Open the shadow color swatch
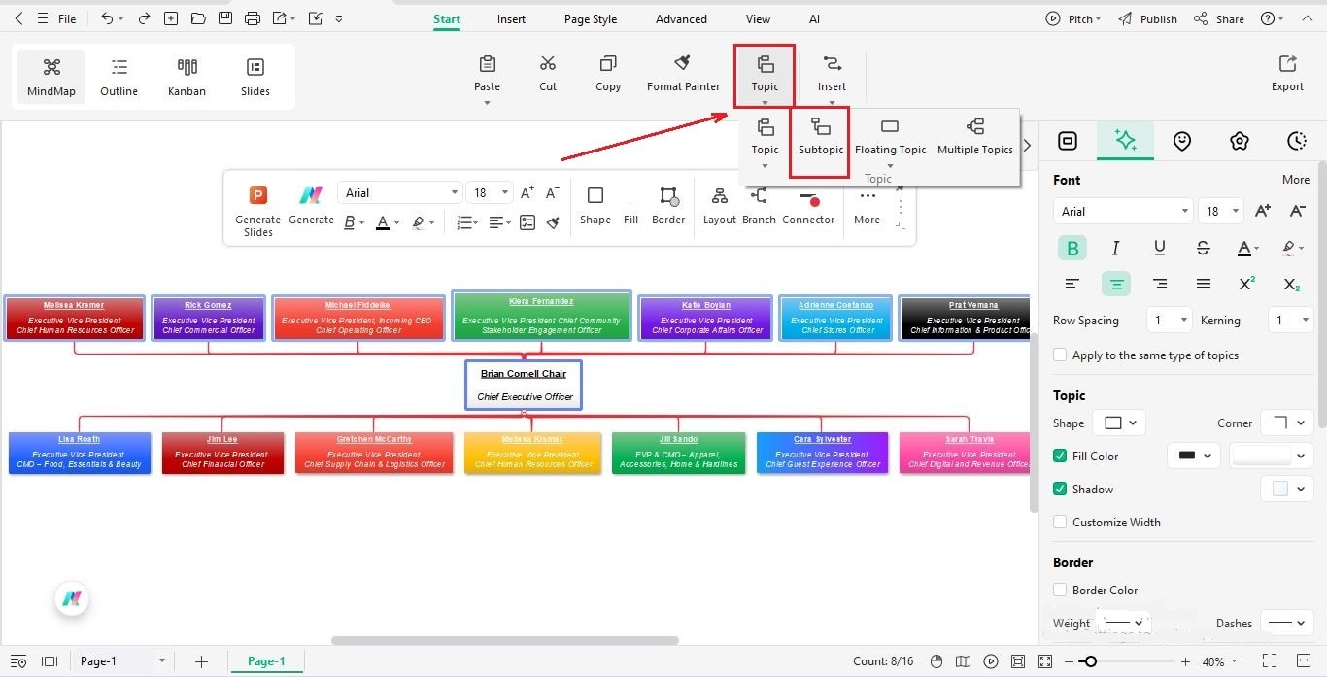 click(x=1287, y=489)
